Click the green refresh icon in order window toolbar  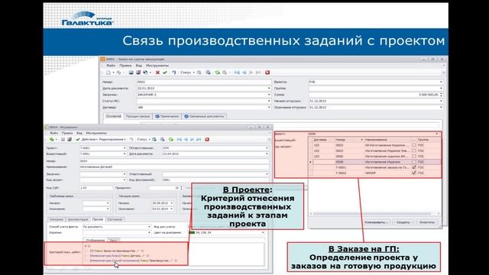pos(217,73)
